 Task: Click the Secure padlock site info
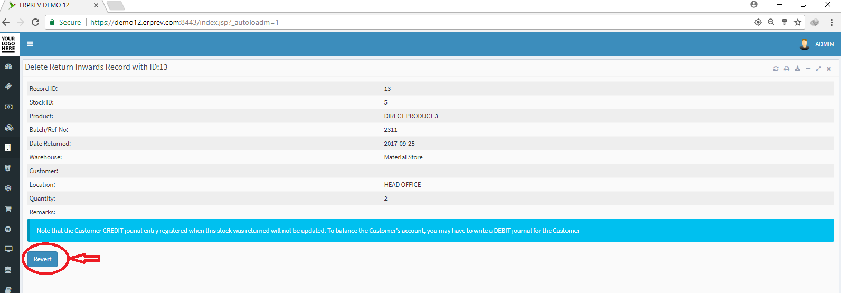[65, 22]
